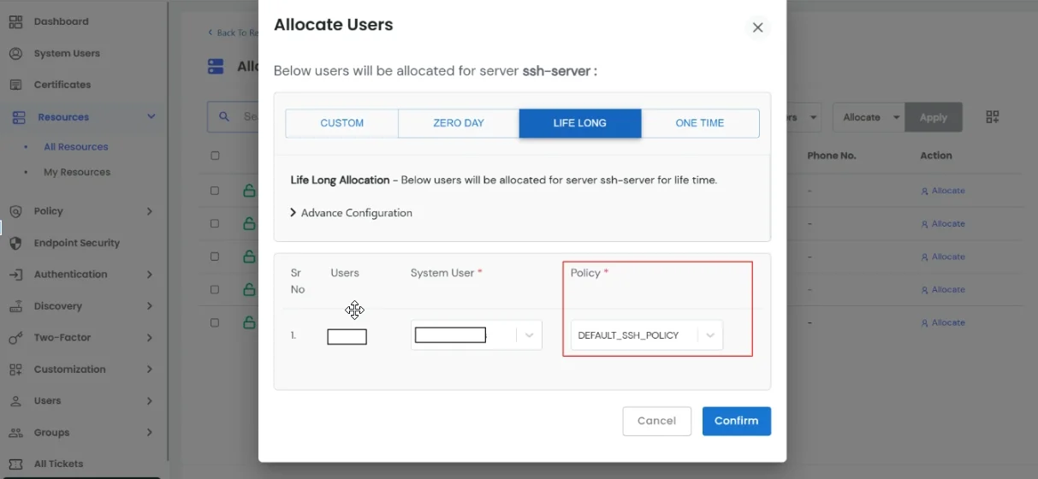
Task: Check the fourth row checkbox in resources table
Action: coord(215,290)
